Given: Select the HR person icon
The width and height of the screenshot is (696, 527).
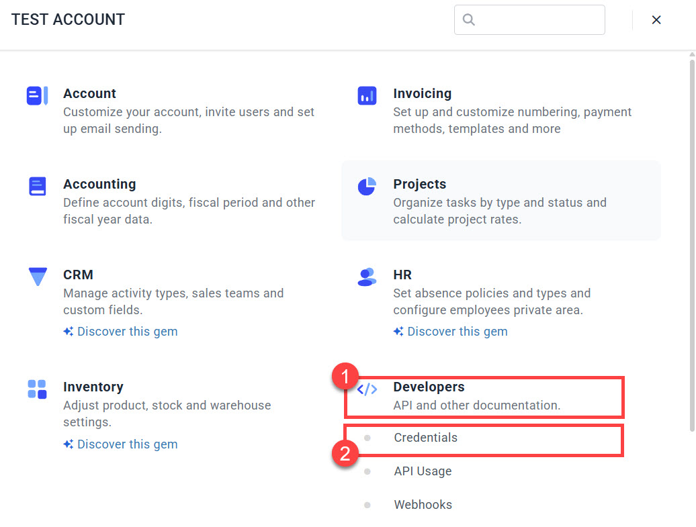Looking at the screenshot, I should [x=367, y=277].
